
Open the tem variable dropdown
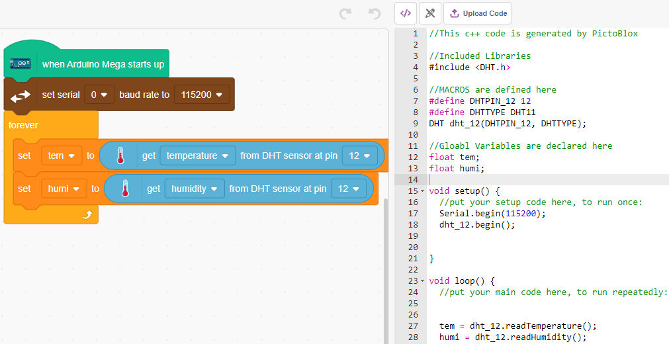[x=62, y=155]
